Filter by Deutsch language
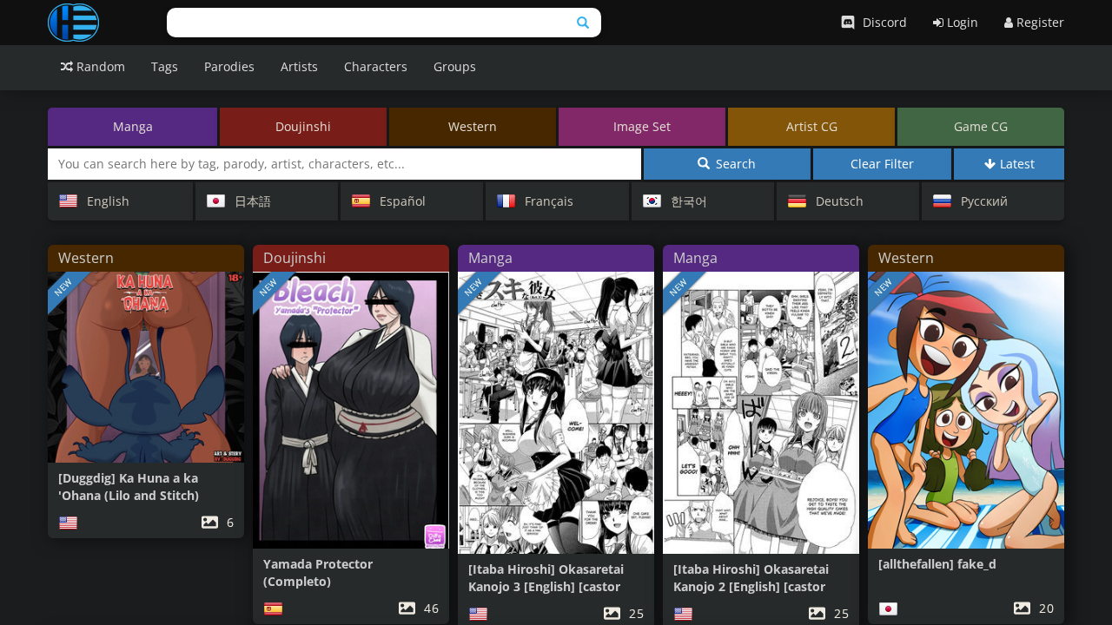This screenshot has width=1112, height=625. [x=848, y=201]
